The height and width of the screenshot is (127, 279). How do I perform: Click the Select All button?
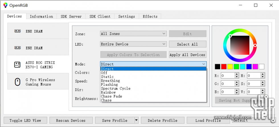click(188, 44)
